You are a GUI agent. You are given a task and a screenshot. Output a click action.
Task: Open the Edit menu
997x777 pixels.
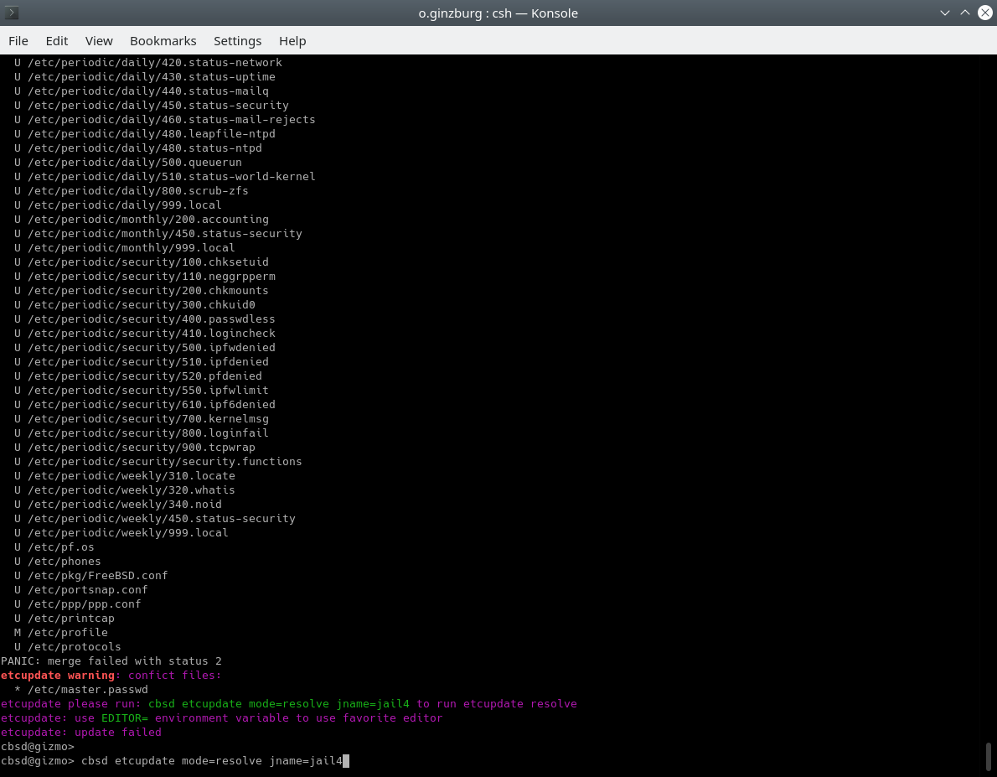coord(57,41)
